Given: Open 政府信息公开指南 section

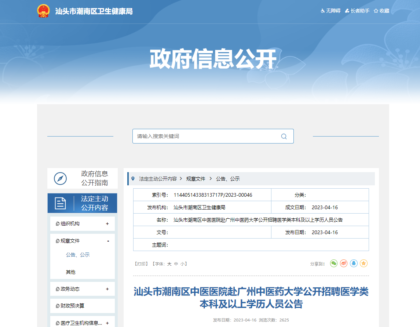Looking at the screenshot, I should pyautogui.click(x=83, y=178).
